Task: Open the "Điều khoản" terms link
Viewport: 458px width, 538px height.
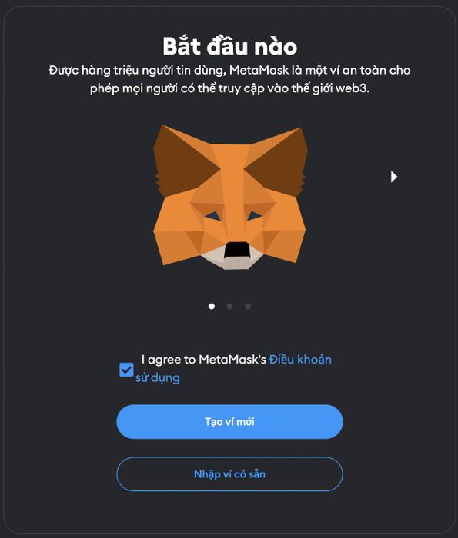Action: tap(300, 360)
